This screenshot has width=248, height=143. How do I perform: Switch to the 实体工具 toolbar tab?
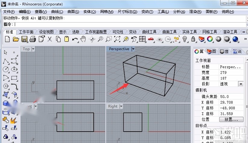(x=190, y=32)
